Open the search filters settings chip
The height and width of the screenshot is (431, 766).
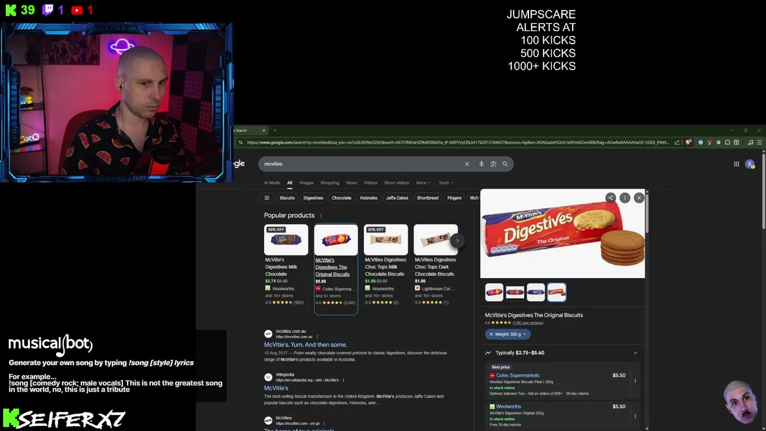tap(267, 198)
